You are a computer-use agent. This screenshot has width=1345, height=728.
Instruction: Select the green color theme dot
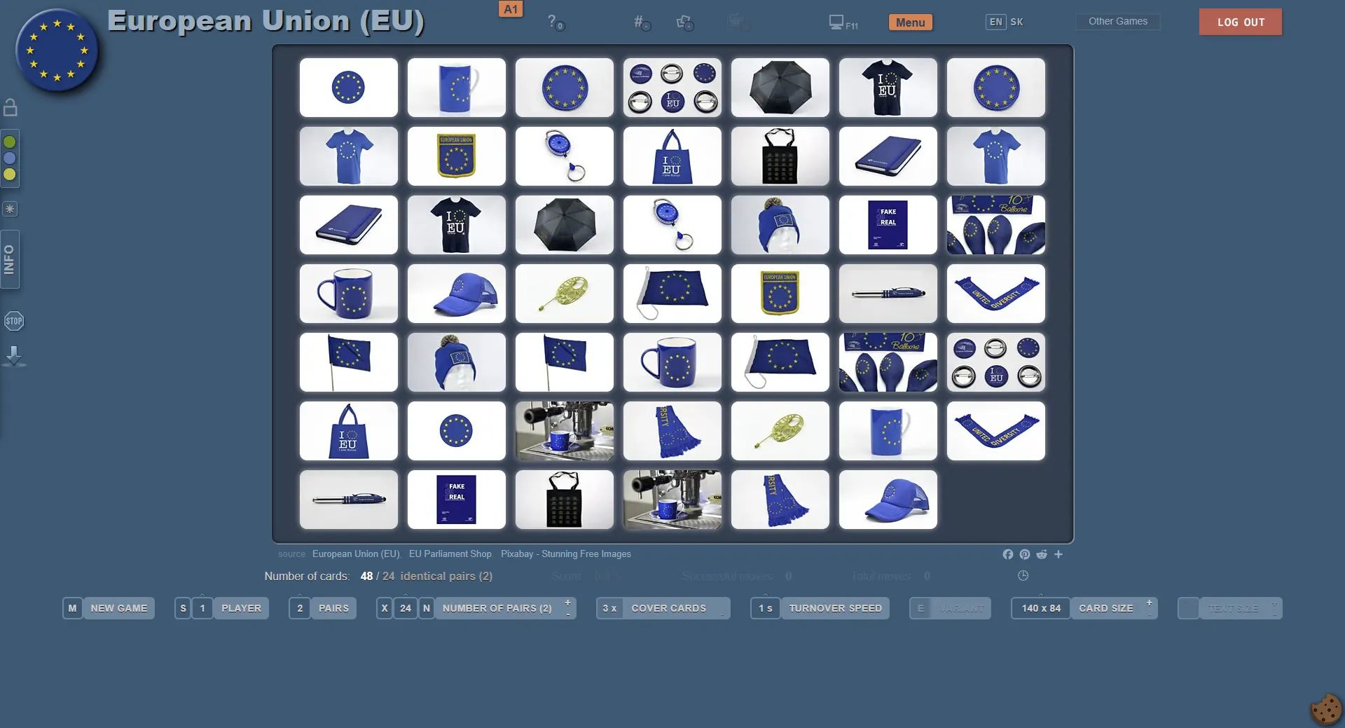tap(10, 142)
